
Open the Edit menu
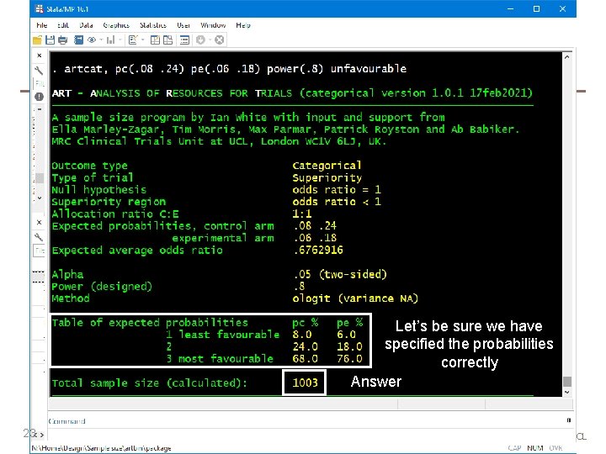[x=63, y=25]
